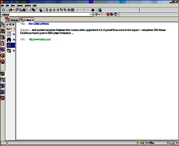
Task: Select the highlighted blue item in side panel
Action: (x=11, y=45)
